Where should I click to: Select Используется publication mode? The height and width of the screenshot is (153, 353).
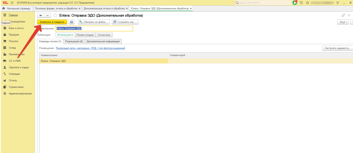click(x=65, y=35)
